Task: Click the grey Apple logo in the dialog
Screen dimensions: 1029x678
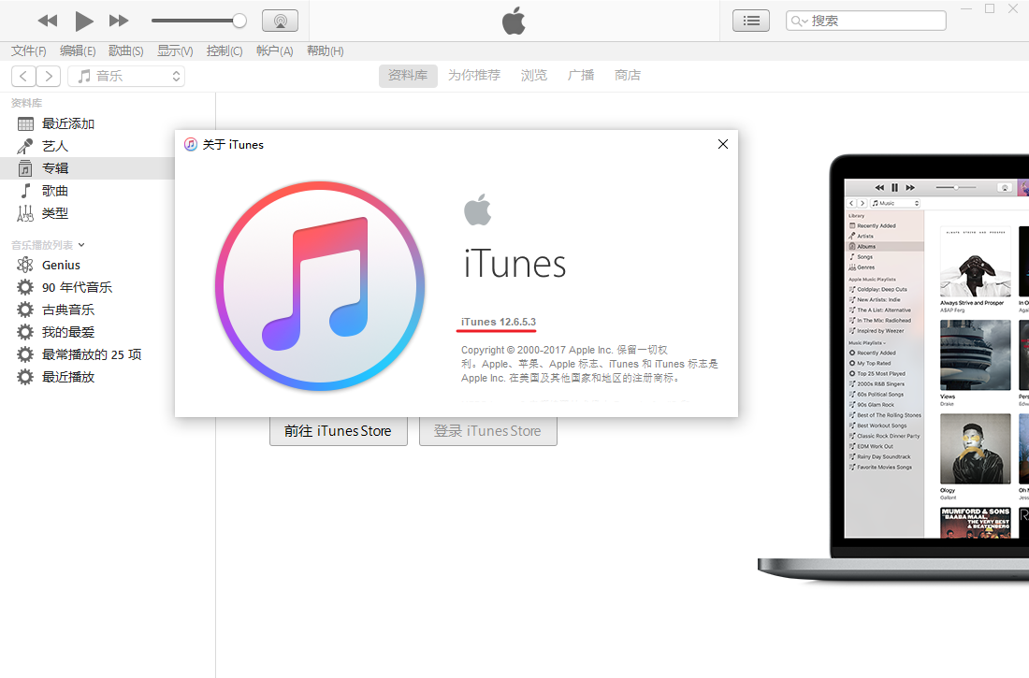Action: pos(478,210)
